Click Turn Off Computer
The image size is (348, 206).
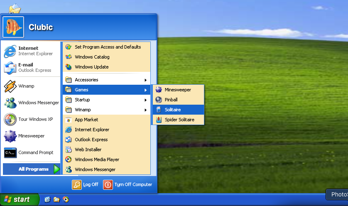click(127, 185)
